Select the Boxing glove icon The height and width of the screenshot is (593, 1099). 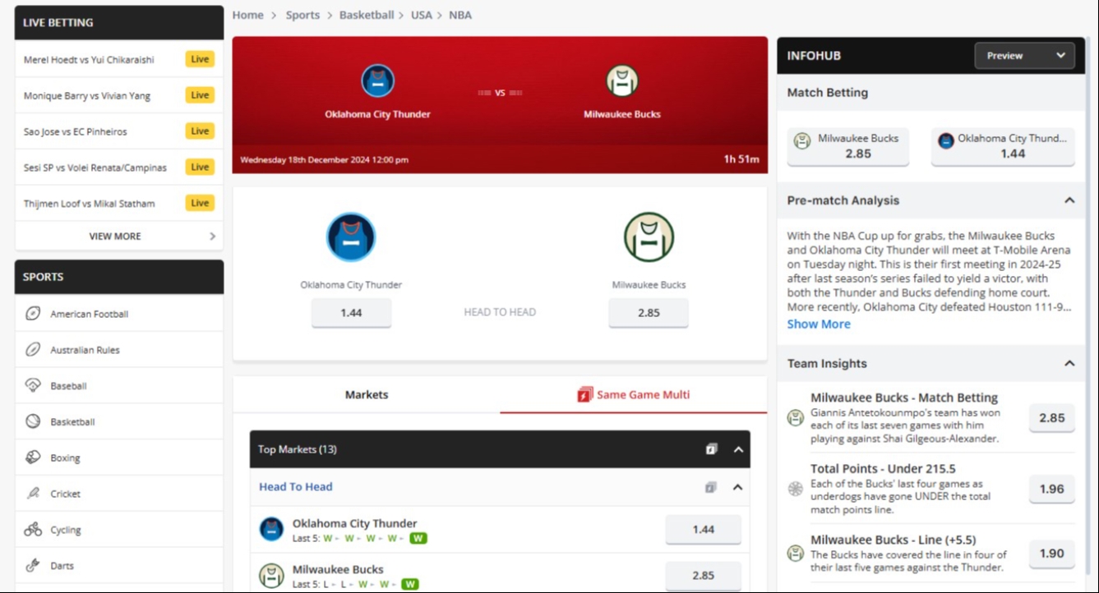tap(33, 457)
